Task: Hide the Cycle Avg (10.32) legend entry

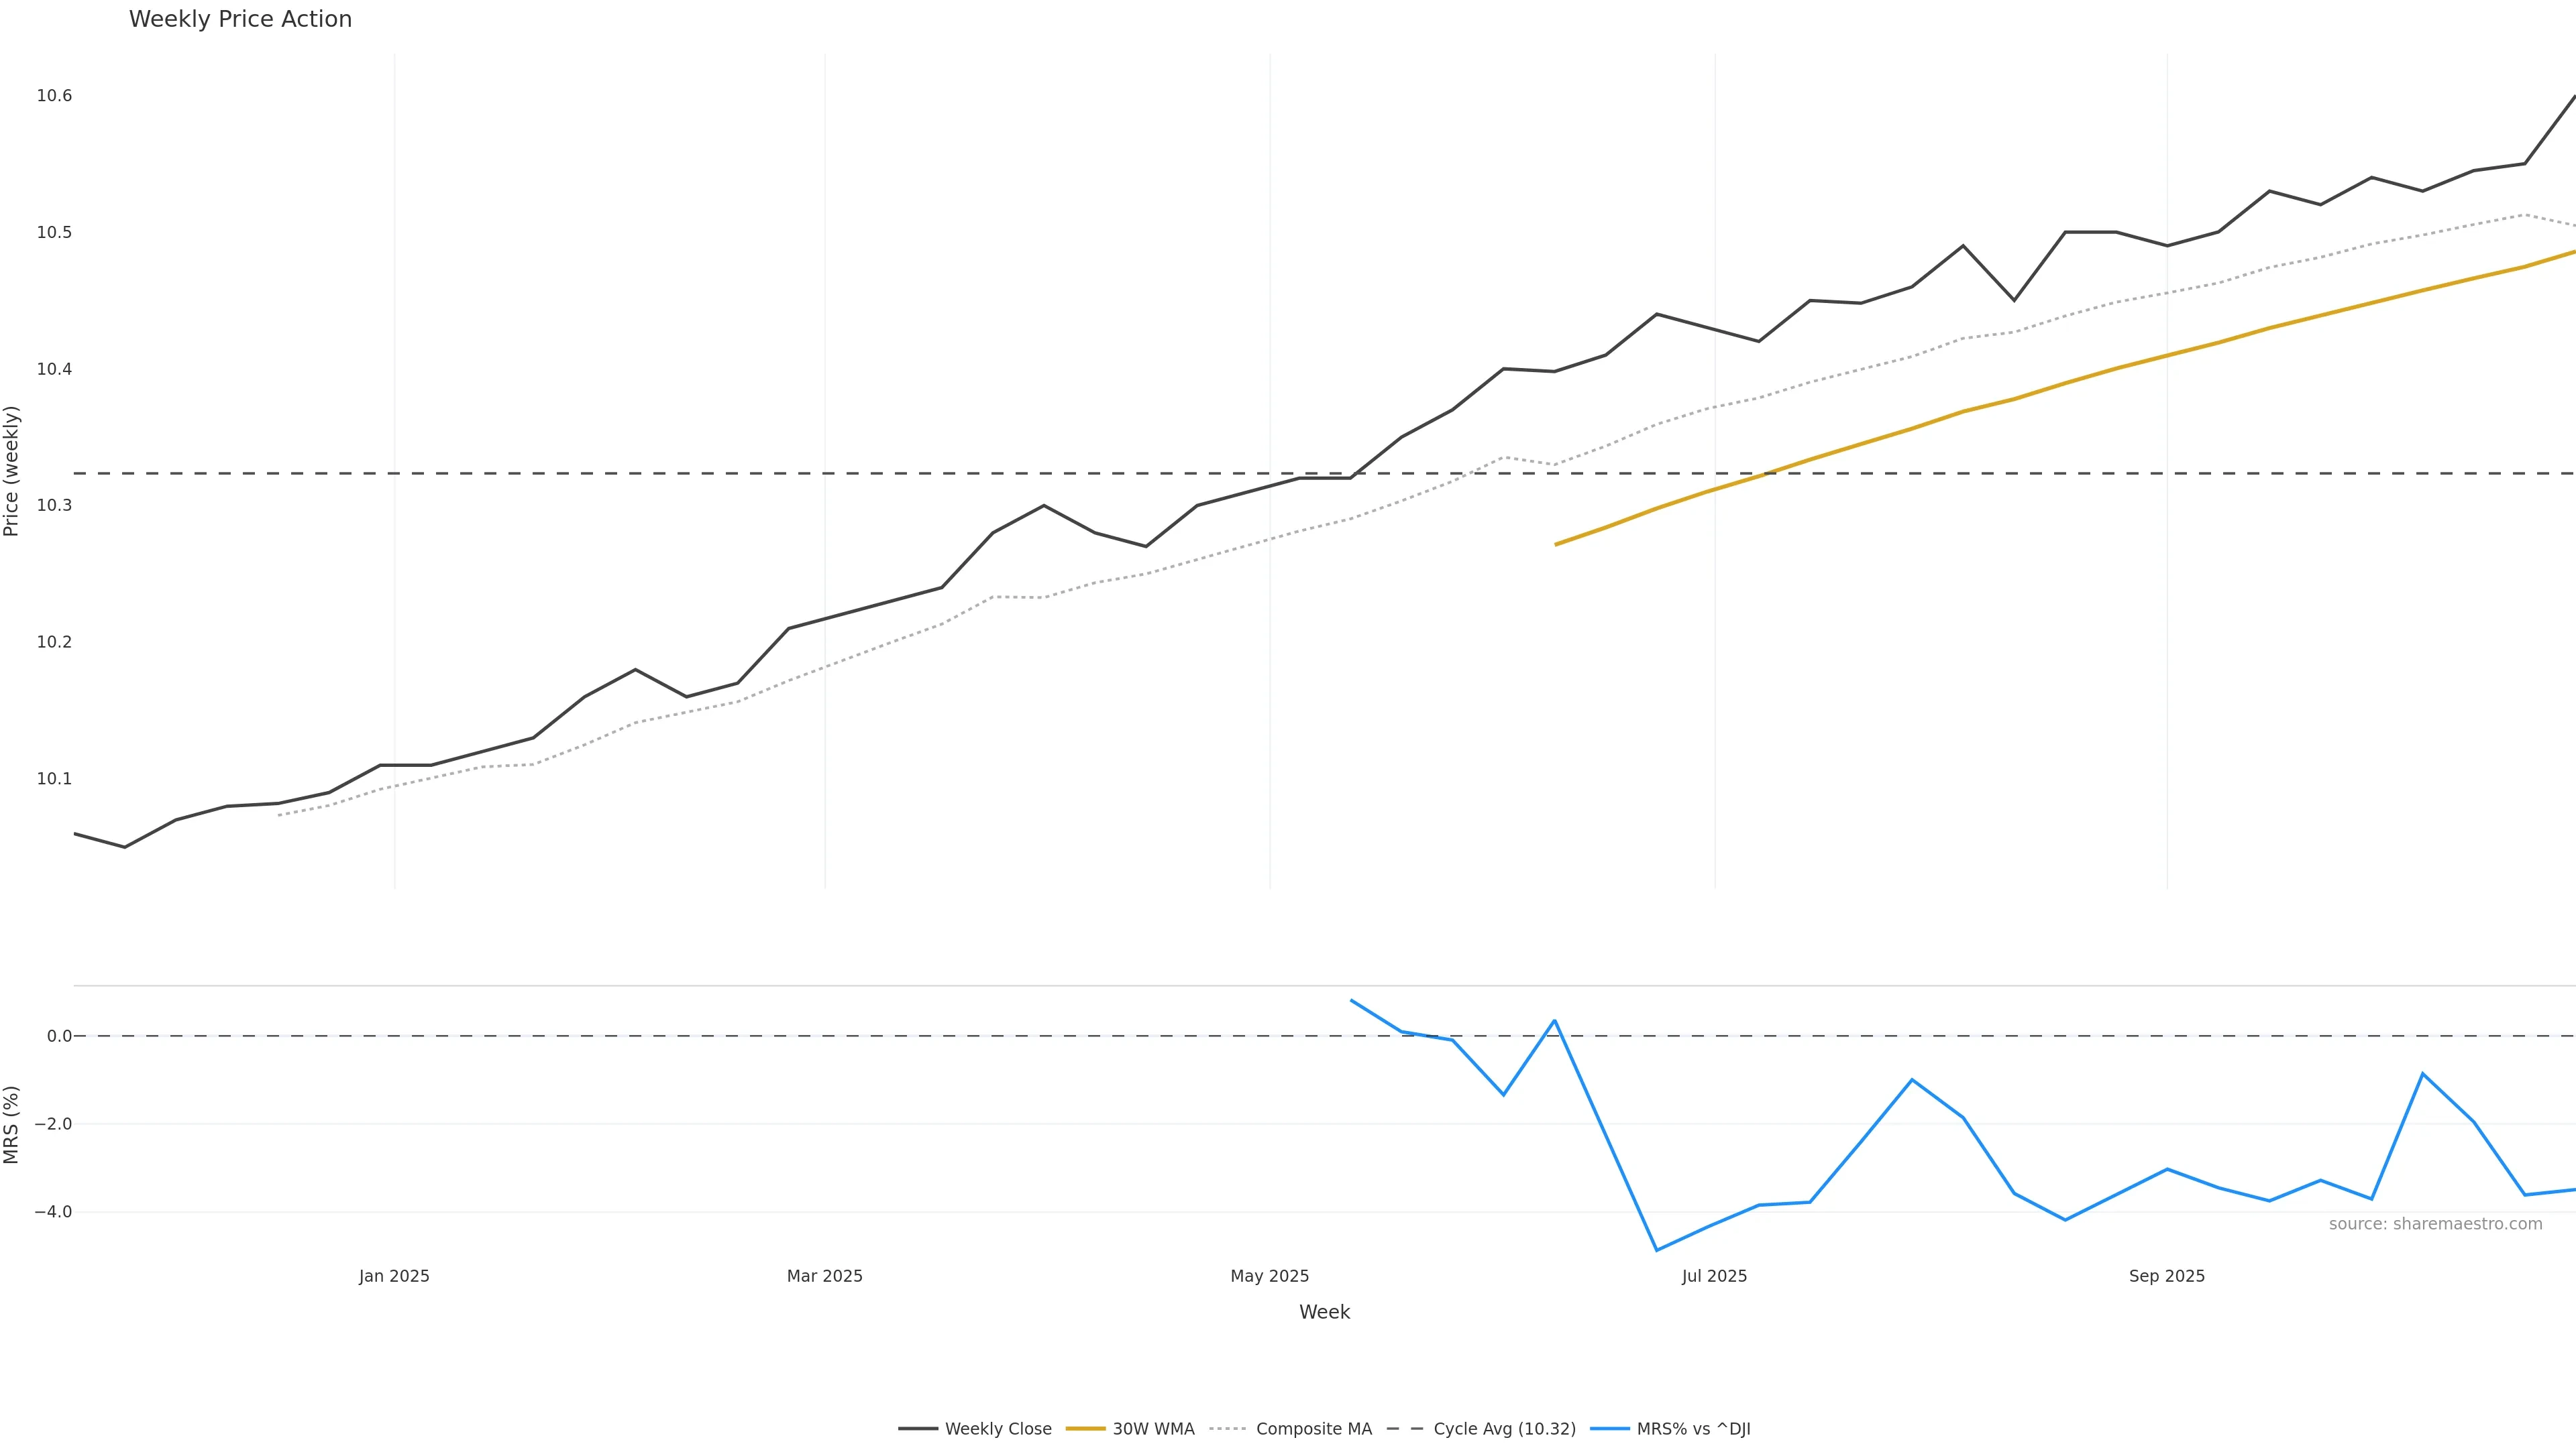Action: click(1504, 1429)
